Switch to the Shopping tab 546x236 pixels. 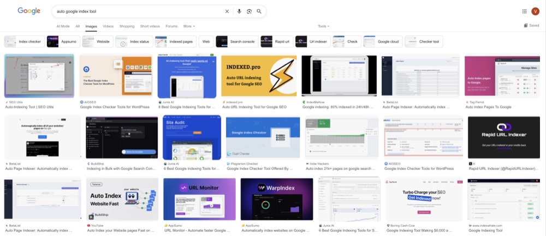[x=127, y=26]
